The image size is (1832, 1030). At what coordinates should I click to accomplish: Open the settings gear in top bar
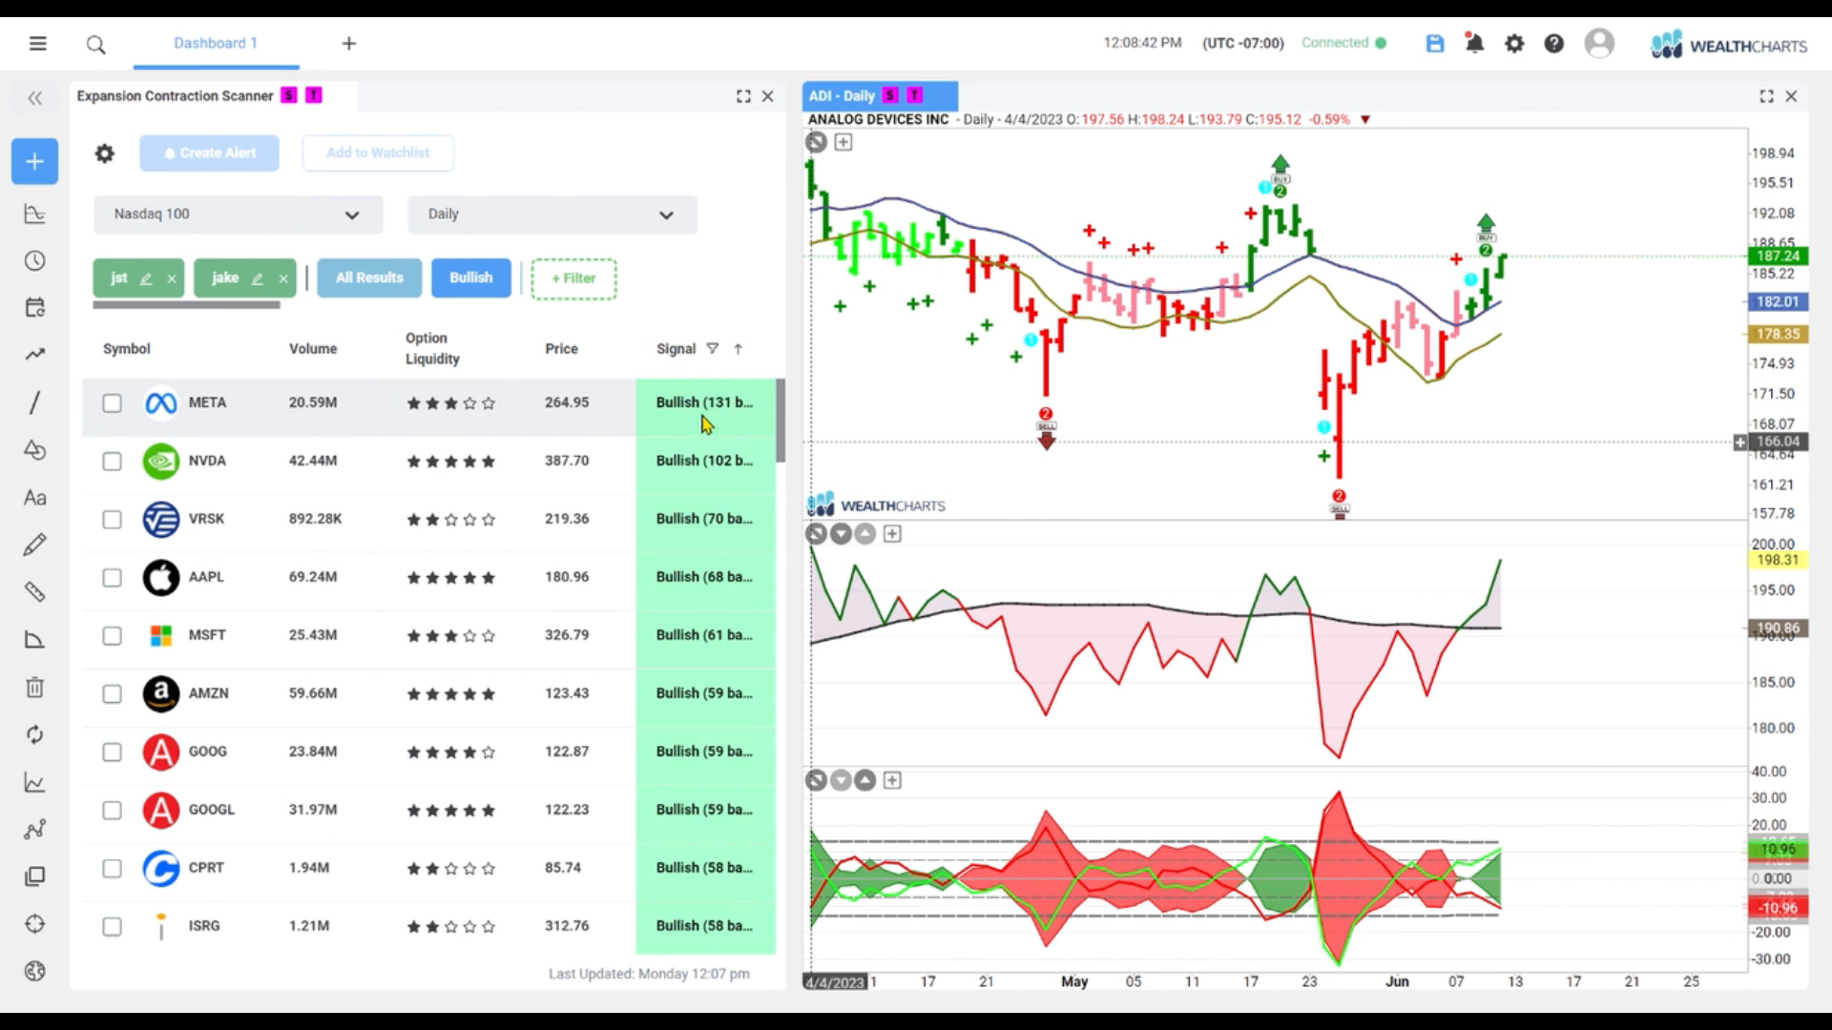(1514, 43)
